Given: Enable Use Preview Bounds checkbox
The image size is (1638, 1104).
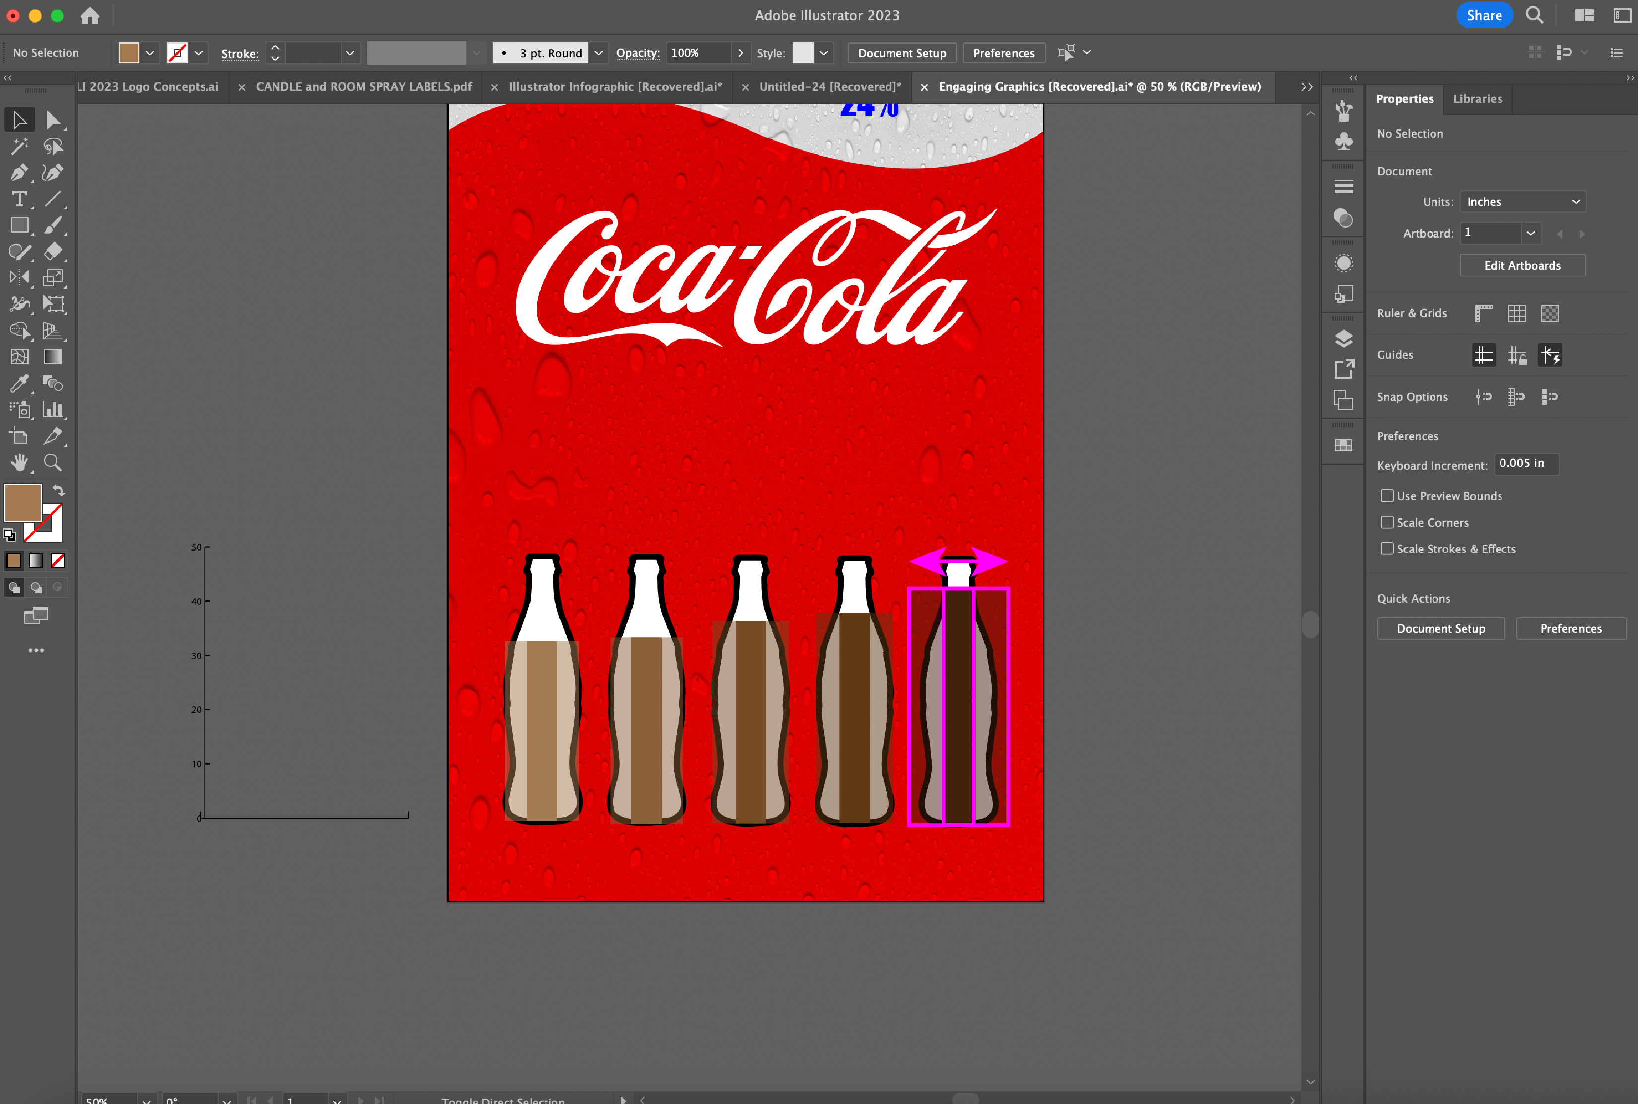Looking at the screenshot, I should [1387, 496].
